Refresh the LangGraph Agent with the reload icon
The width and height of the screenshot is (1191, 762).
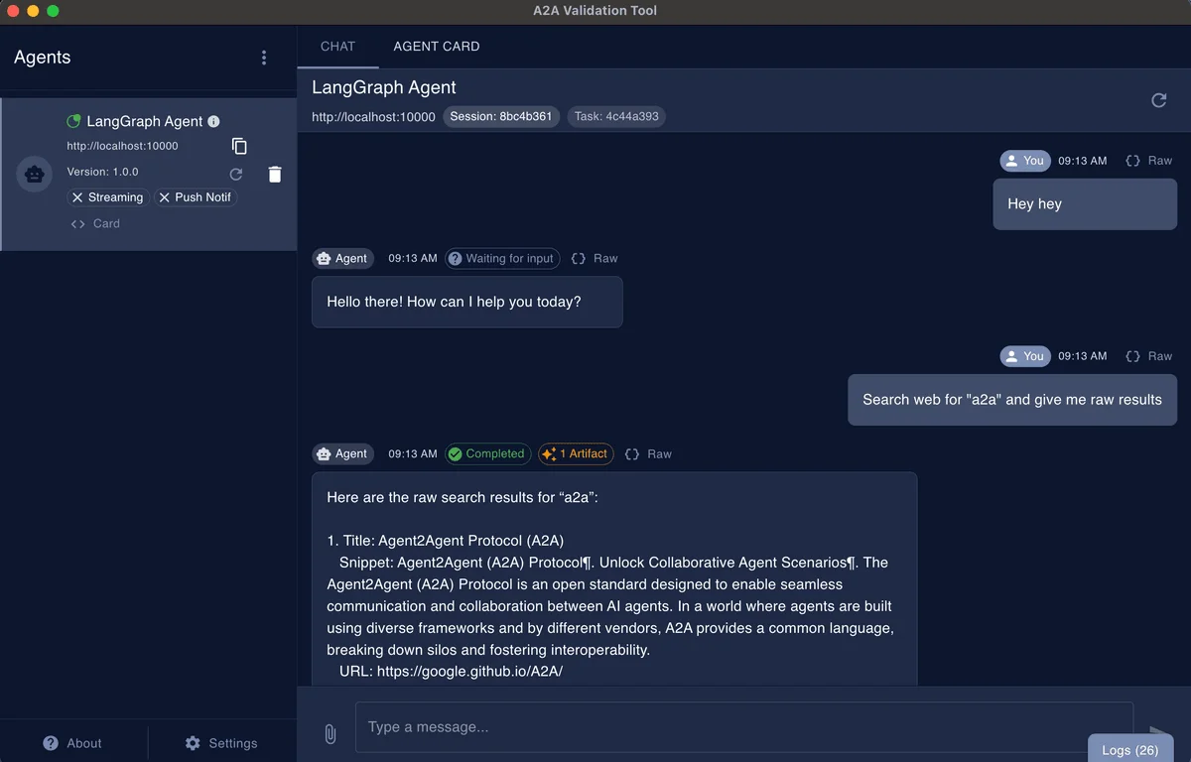click(236, 174)
